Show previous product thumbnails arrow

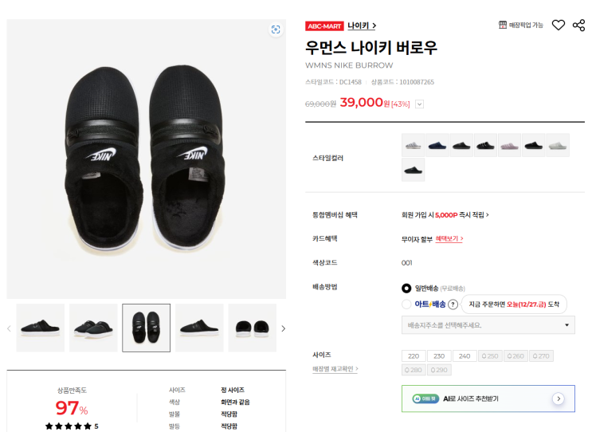[x=10, y=328]
